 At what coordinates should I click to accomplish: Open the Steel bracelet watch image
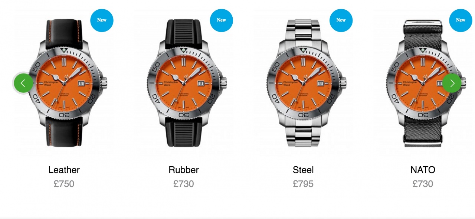pos(304,83)
